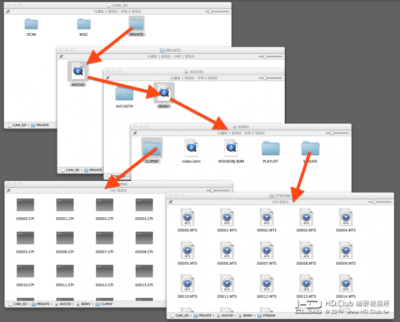Click the pencil tool icon in PRIVATE window
400x322 pixels.
tap(61, 56)
